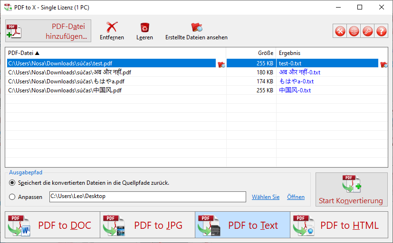Select the Anpassen radio button
Viewport: 393px width, 243px height.
click(12, 197)
